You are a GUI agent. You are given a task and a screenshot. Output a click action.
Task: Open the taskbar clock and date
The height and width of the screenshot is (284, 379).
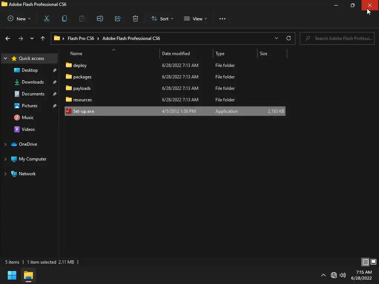tap(362, 275)
